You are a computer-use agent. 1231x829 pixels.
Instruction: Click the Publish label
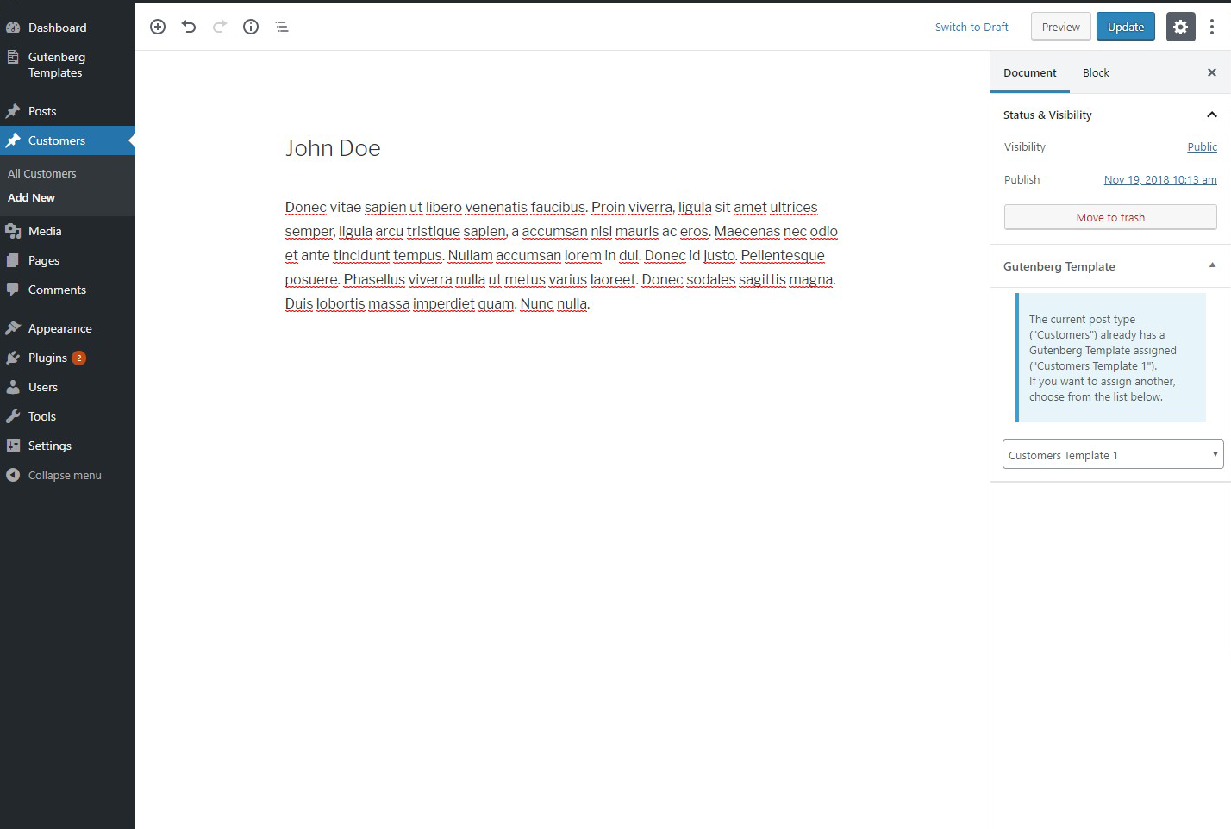click(1022, 179)
